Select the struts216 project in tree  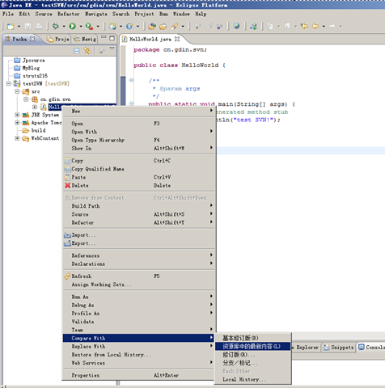(x=31, y=76)
